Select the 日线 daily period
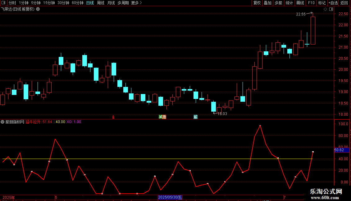Image resolution: width=351 pixels, height=201 pixels. pos(90,3)
